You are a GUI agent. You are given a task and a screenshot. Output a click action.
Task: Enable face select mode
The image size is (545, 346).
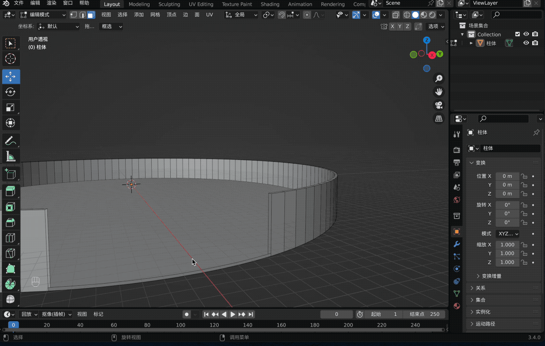tap(91, 15)
